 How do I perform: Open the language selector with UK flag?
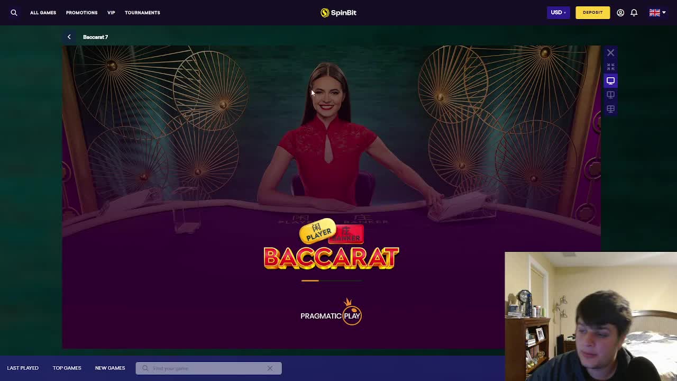point(657,13)
